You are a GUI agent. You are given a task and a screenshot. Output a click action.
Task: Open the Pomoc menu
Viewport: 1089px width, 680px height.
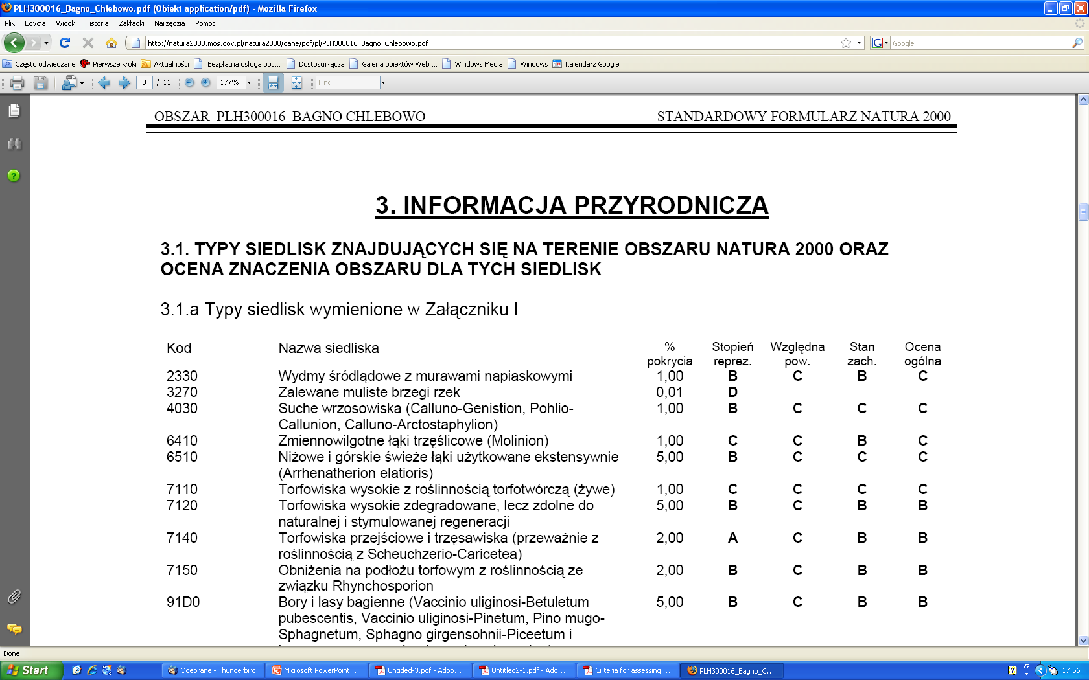[x=205, y=23]
